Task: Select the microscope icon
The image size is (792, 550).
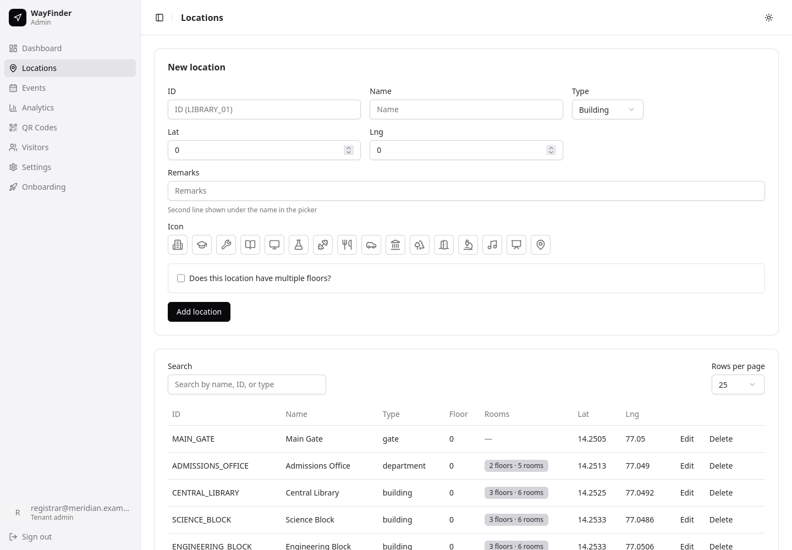Action: 468,245
